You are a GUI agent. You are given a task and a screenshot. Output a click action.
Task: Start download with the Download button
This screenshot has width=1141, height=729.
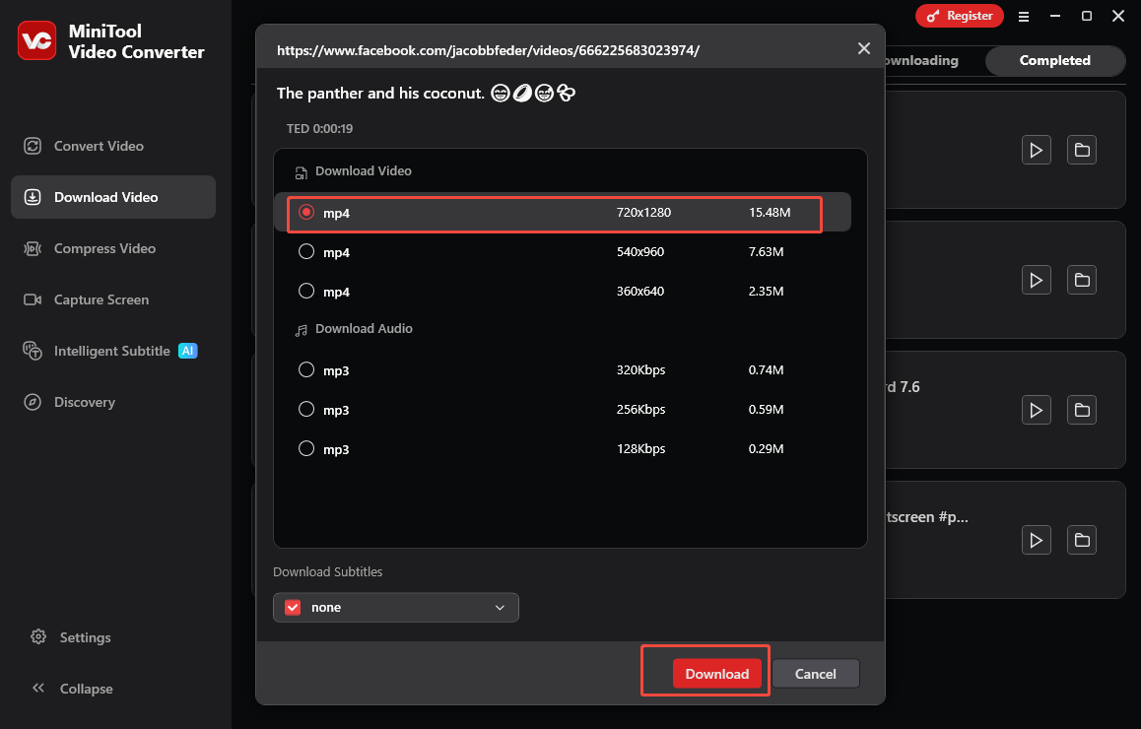pos(716,673)
